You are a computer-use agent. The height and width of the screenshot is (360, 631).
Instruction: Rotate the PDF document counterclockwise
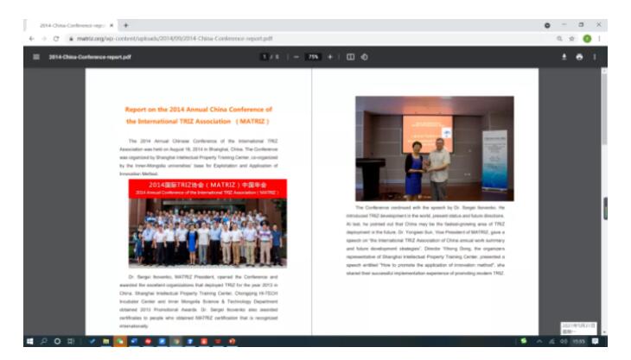364,57
